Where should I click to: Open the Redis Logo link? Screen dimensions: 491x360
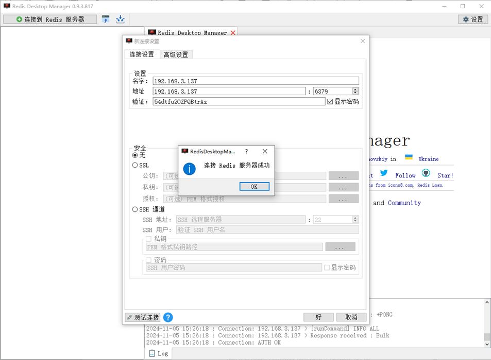coord(430,185)
